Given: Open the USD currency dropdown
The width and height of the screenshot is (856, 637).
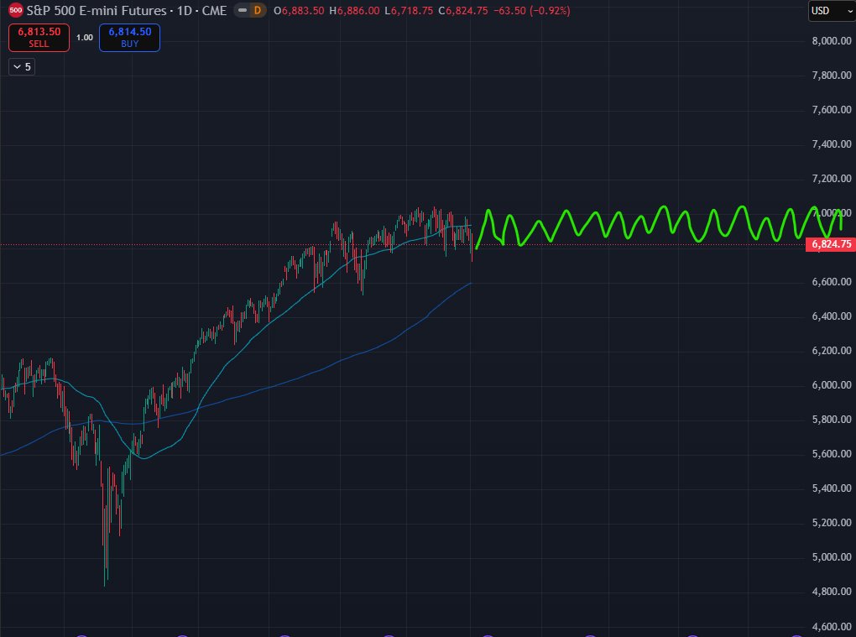Looking at the screenshot, I should click(832, 10).
